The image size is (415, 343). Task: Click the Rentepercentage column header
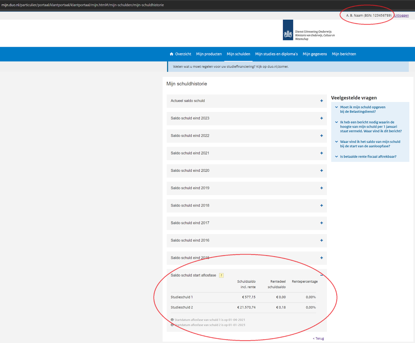tap(305, 281)
